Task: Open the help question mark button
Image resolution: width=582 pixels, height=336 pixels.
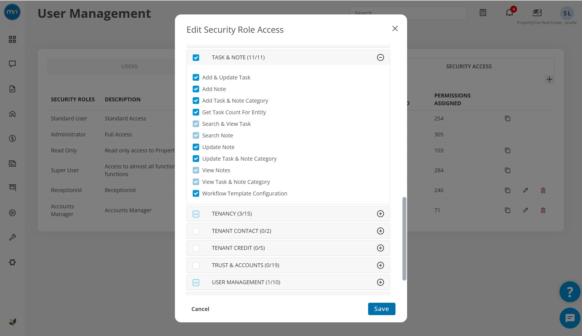Action: 570,292
